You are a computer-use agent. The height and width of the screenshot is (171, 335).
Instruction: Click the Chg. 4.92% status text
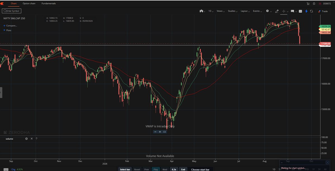(x=17, y=170)
